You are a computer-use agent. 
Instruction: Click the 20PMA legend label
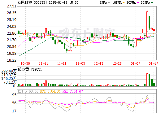[x=131, y=2]
